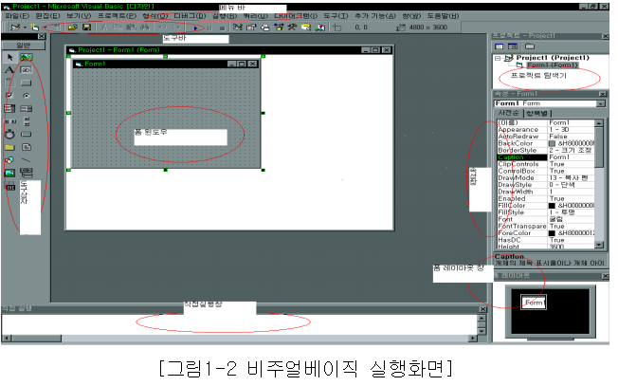Open Project Explorer from toolbar
This screenshot has height=386, width=618.
pyautogui.click(x=237, y=28)
